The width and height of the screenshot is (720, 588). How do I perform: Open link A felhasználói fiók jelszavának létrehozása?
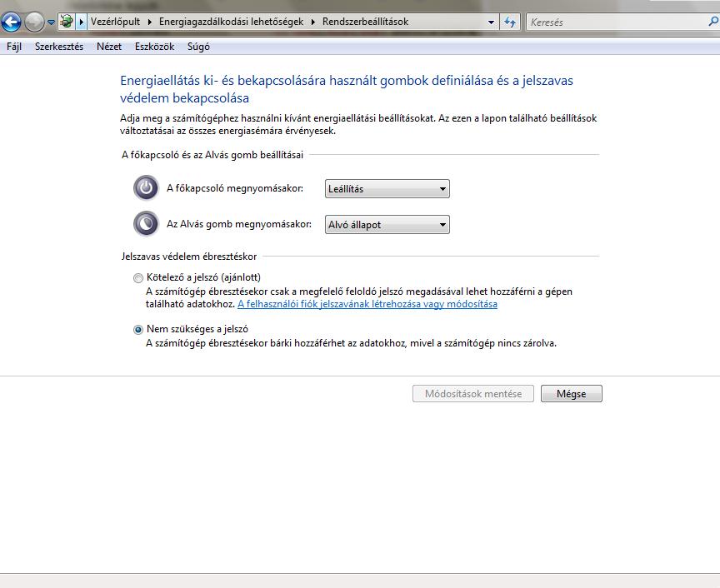pos(367,304)
